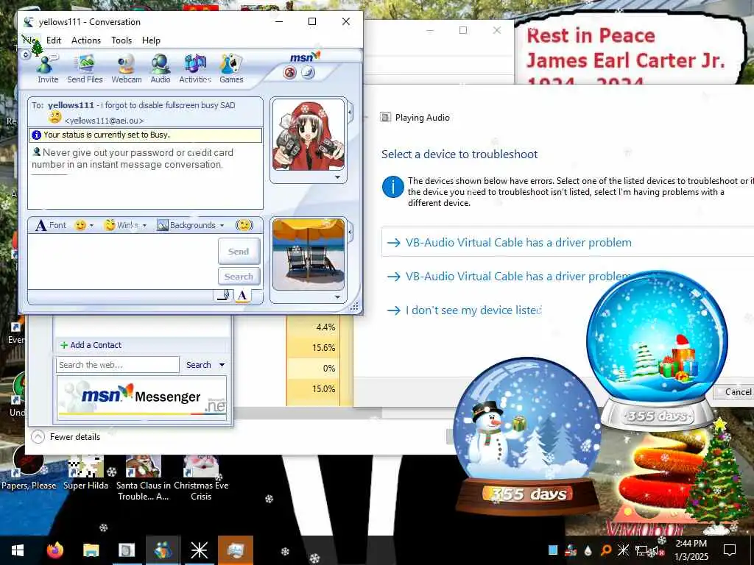Viewport: 754px width, 565px height.
Task: Click in the message typing area
Action: point(123,261)
